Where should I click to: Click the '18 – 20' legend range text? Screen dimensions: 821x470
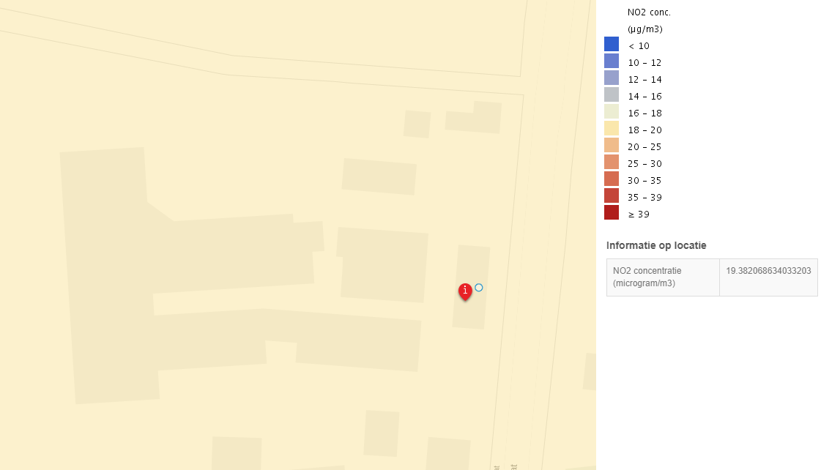[644, 130]
